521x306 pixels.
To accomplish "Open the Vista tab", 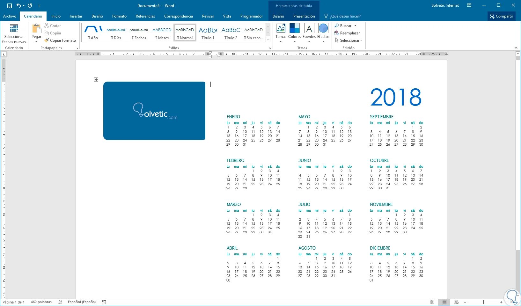I will (x=227, y=16).
